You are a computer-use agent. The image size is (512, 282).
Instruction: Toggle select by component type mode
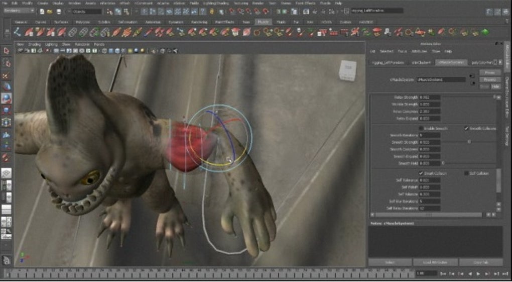pos(126,12)
